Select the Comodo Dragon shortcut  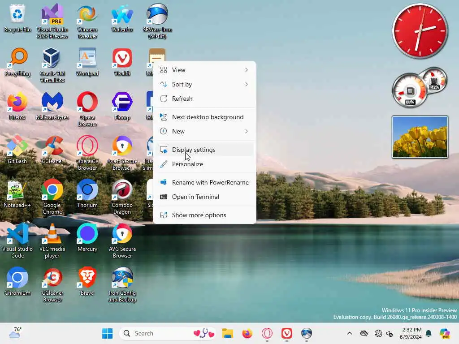pos(122,197)
